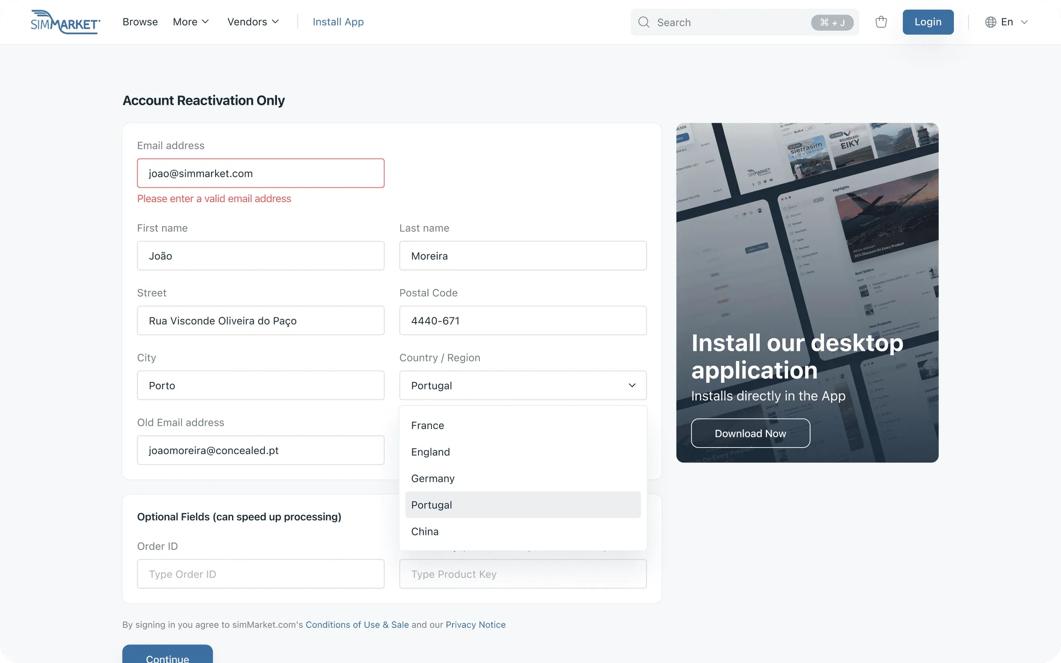Click the globe language icon
This screenshot has width=1061, height=663.
click(991, 22)
